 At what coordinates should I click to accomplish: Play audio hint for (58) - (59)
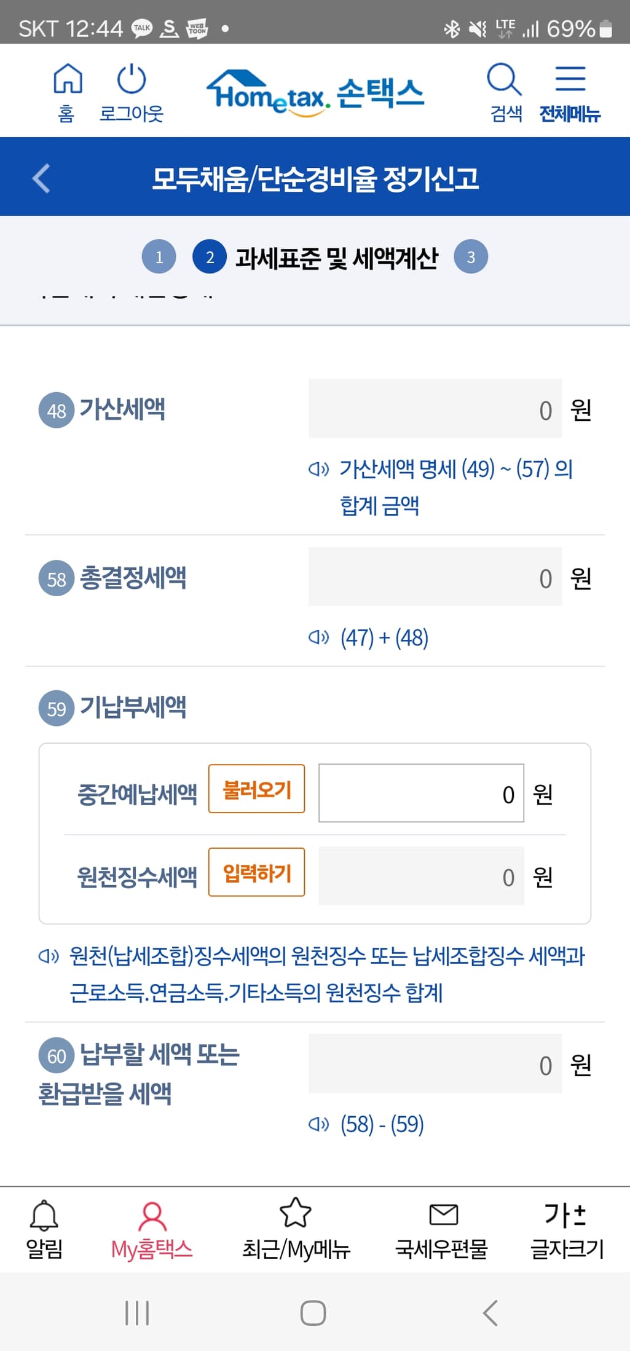318,1124
